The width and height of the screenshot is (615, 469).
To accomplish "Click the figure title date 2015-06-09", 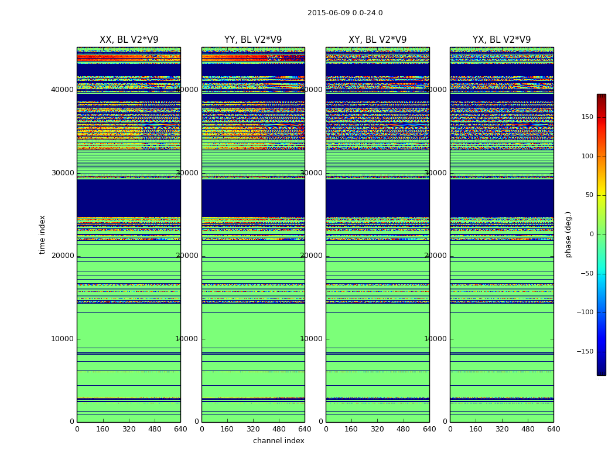I will [344, 13].
